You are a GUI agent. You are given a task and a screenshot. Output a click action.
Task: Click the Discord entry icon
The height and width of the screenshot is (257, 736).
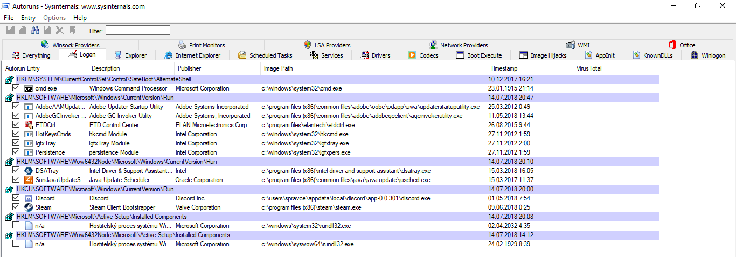point(29,198)
